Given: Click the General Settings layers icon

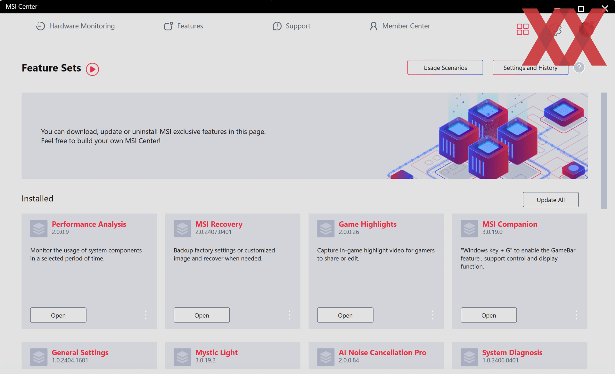Looking at the screenshot, I should click(39, 357).
